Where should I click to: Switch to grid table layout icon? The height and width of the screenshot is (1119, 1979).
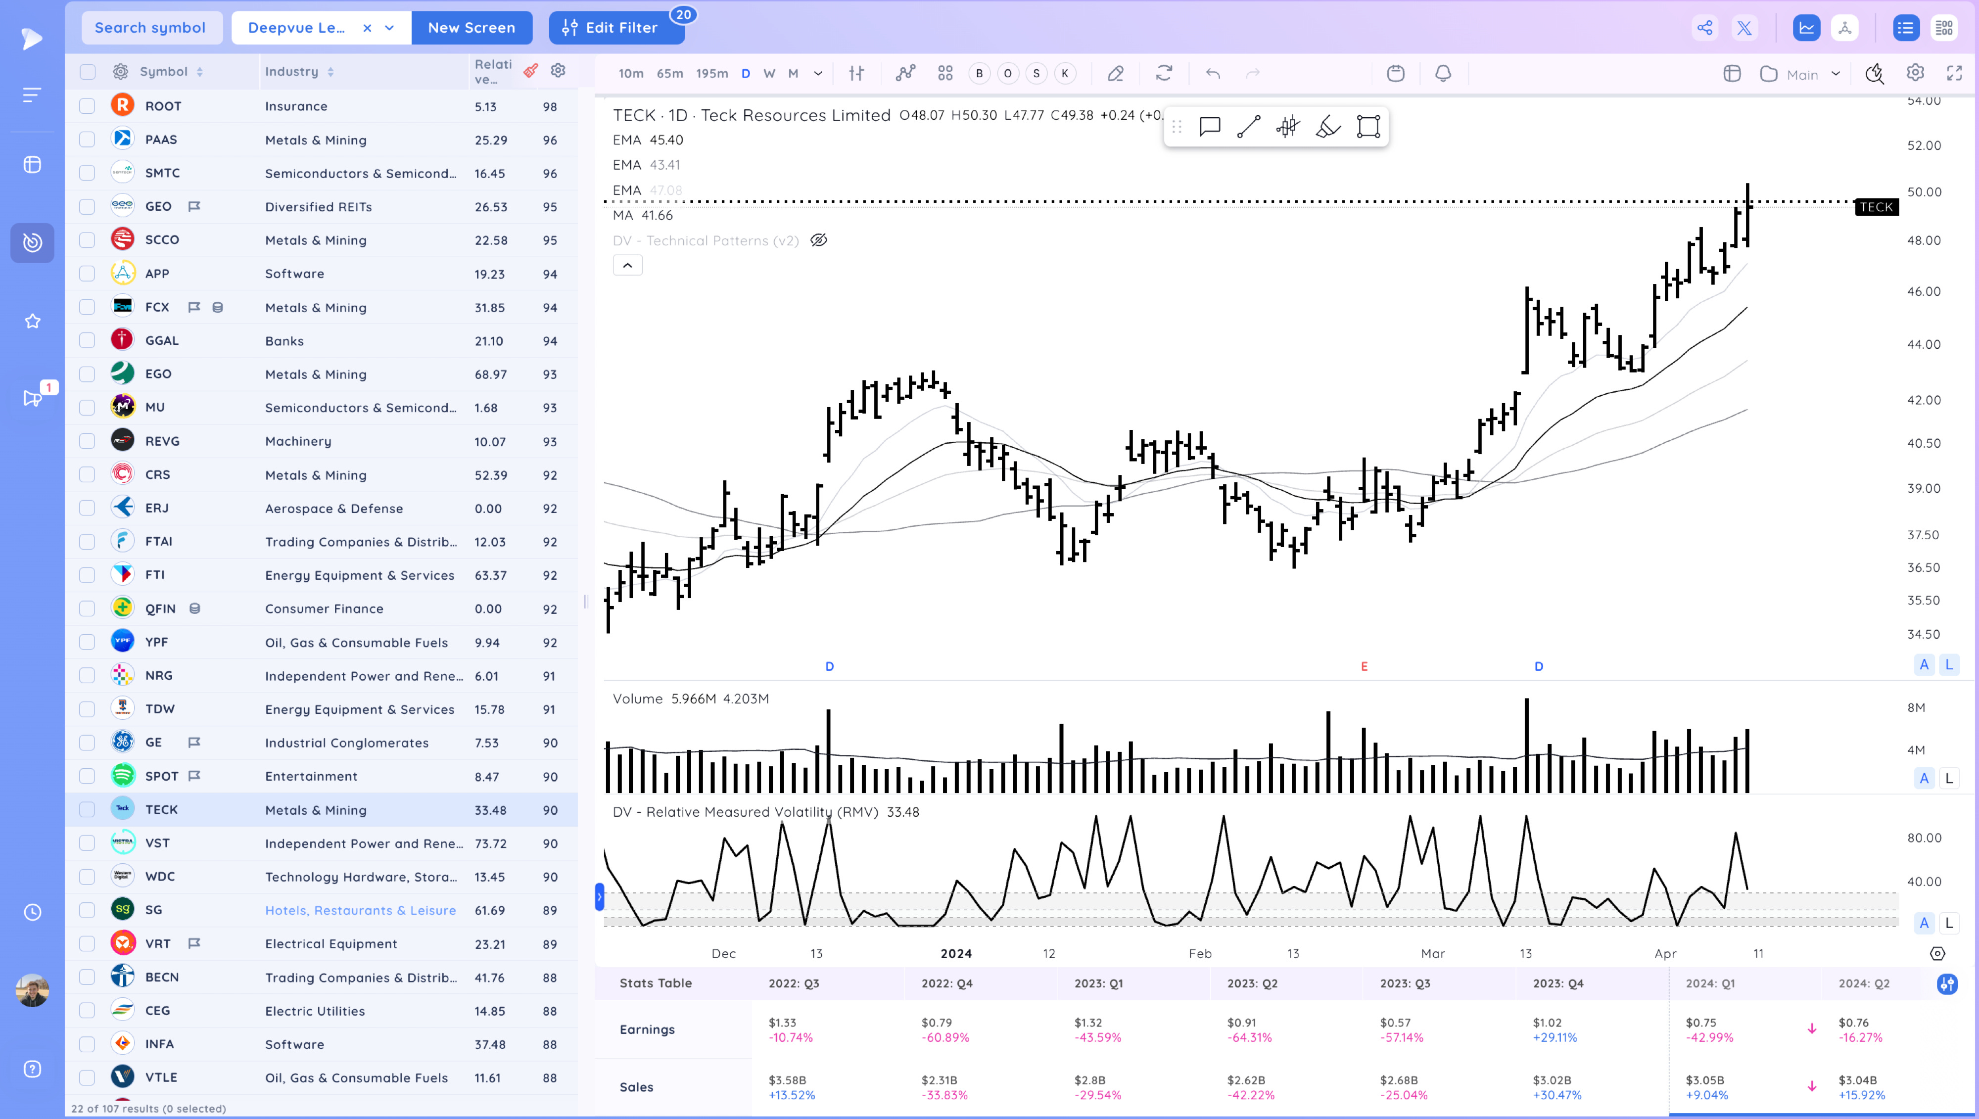click(x=1944, y=28)
